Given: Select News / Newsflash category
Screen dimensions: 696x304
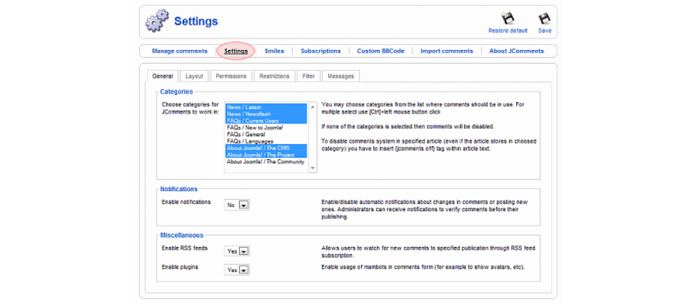Looking at the screenshot, I should pos(266,114).
